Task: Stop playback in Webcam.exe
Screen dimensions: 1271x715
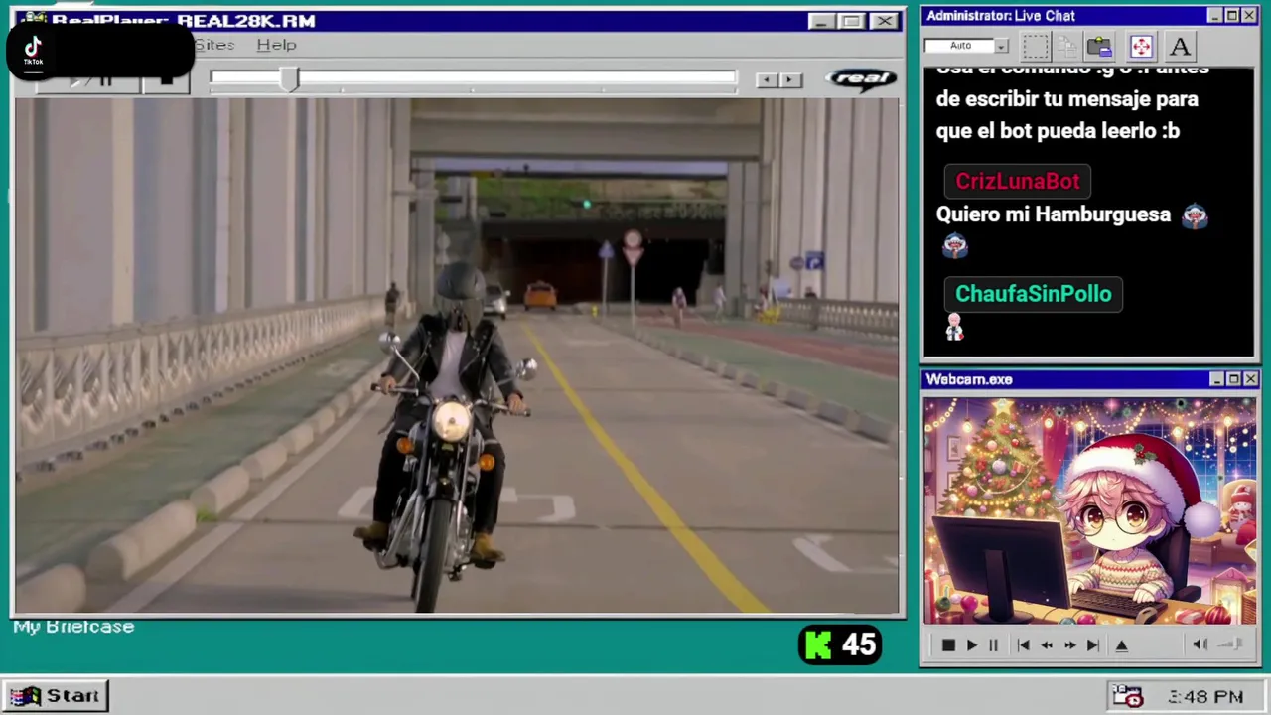Action: tap(948, 645)
